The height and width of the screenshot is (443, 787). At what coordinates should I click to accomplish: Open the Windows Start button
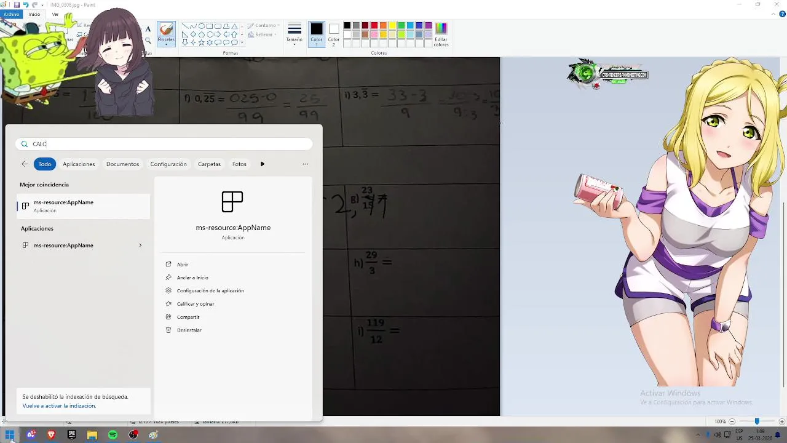tap(10, 435)
